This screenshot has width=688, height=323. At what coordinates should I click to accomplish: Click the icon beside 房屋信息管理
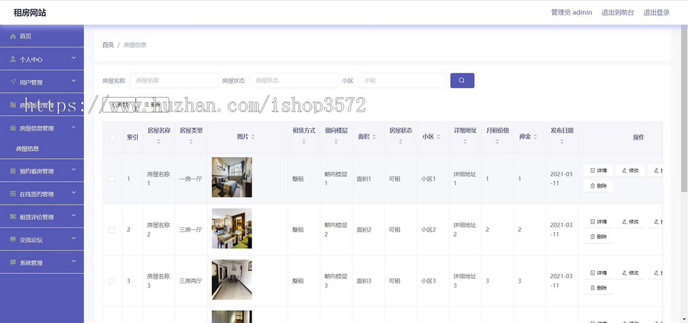[x=13, y=128]
